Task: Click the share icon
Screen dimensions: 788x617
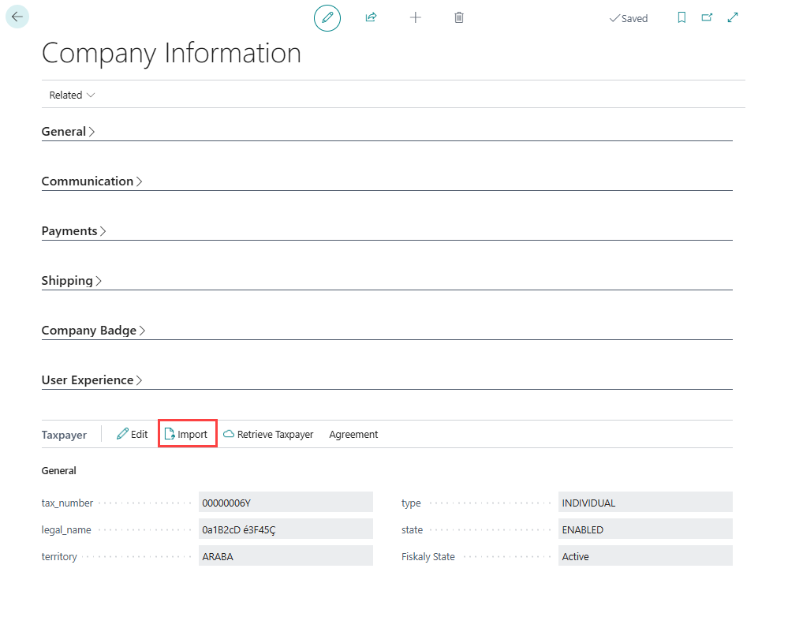Action: (371, 17)
